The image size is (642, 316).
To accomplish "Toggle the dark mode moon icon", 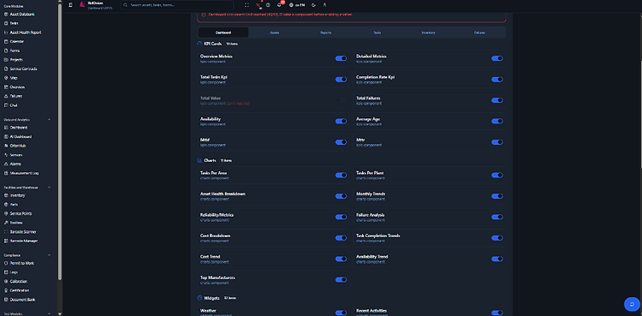I will point(313,5).
